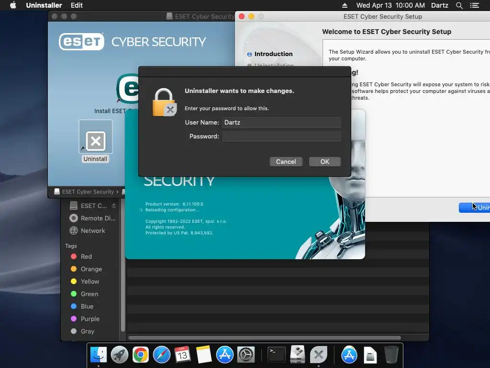Open the Edit menu
This screenshot has width=490, height=368.
tap(77, 5)
